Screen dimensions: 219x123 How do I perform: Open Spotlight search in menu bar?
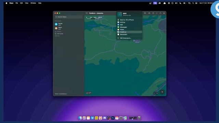(193, 3)
